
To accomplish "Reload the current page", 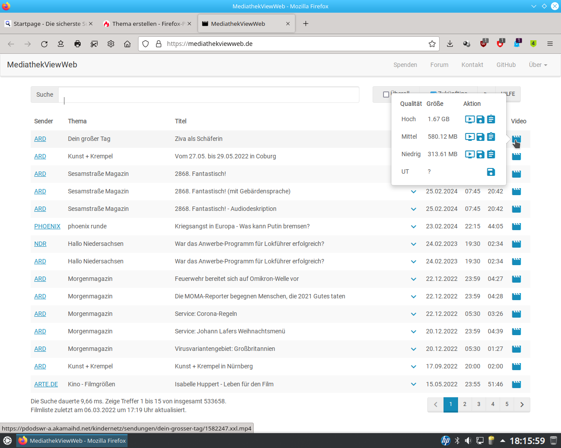I will pyautogui.click(x=44, y=44).
